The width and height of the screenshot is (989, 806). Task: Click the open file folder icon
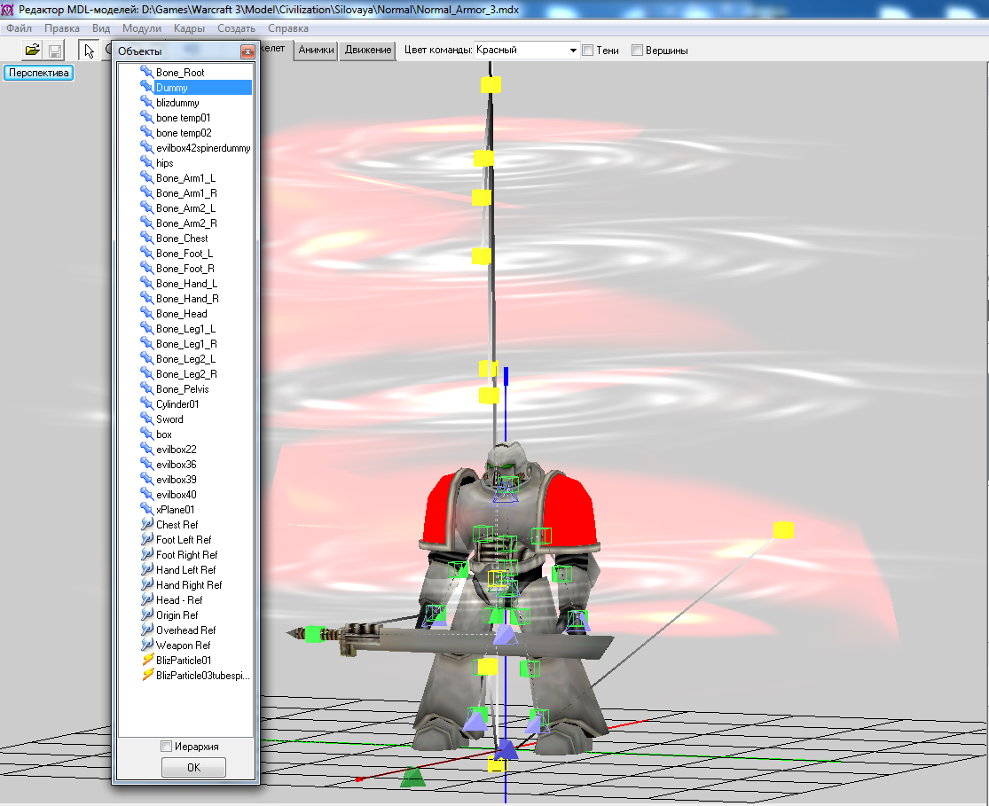(x=32, y=50)
